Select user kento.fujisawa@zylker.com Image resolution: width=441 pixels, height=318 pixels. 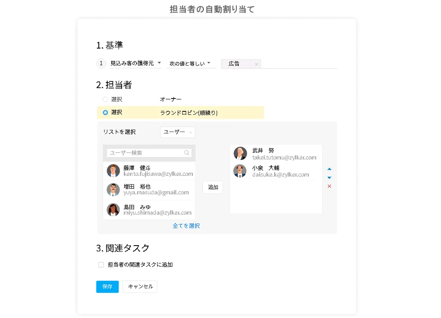tap(149, 170)
